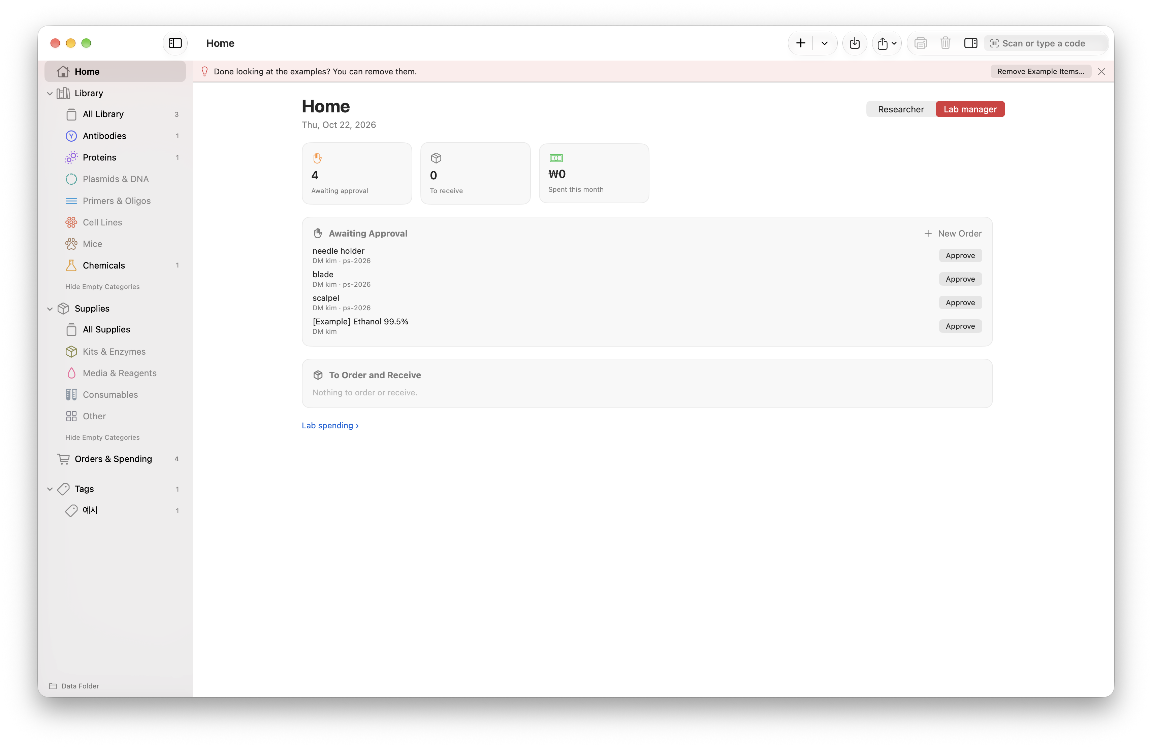This screenshot has width=1152, height=747.
Task: Select Cell Lines category
Action: pyautogui.click(x=115, y=222)
